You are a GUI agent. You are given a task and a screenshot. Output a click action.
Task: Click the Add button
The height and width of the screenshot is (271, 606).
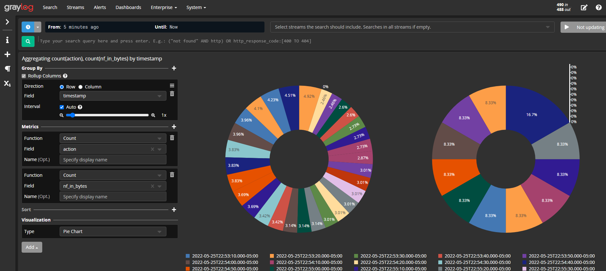[x=32, y=247]
